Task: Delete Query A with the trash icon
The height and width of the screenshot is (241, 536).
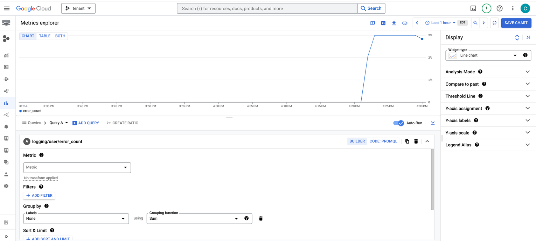Action: [416, 141]
